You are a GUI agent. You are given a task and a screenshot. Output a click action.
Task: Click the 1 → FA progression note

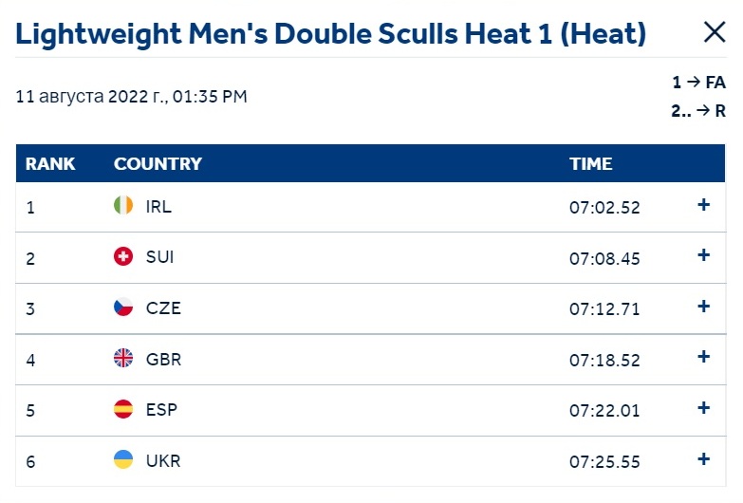click(x=698, y=82)
